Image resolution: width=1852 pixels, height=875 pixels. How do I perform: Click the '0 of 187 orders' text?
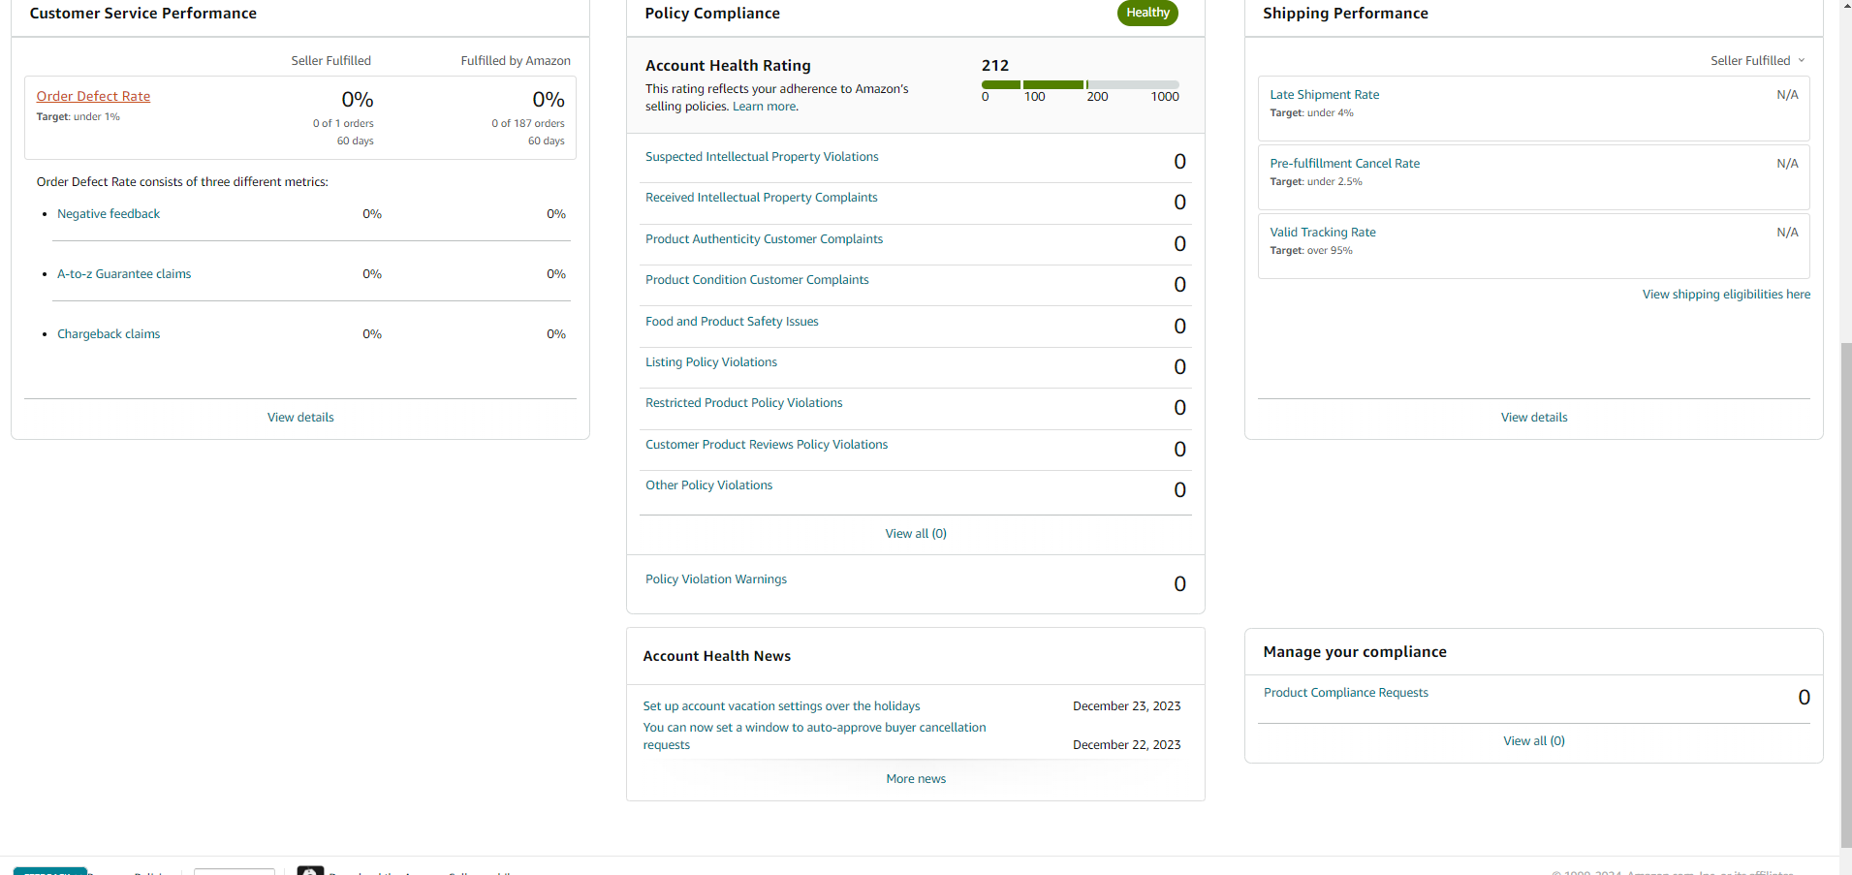(528, 124)
